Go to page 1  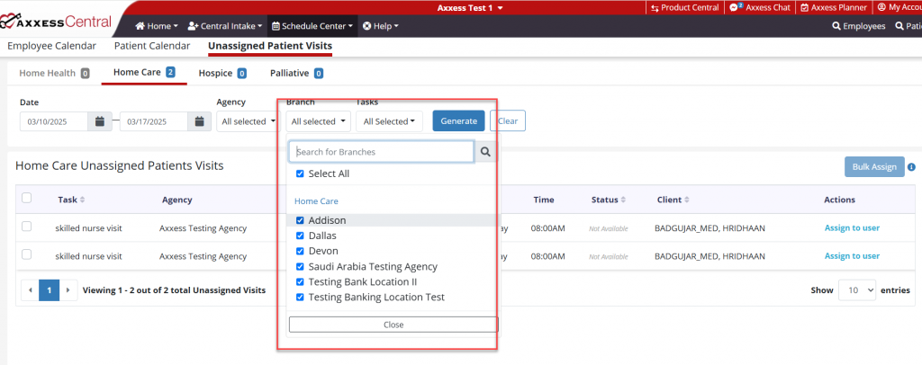[x=50, y=289]
